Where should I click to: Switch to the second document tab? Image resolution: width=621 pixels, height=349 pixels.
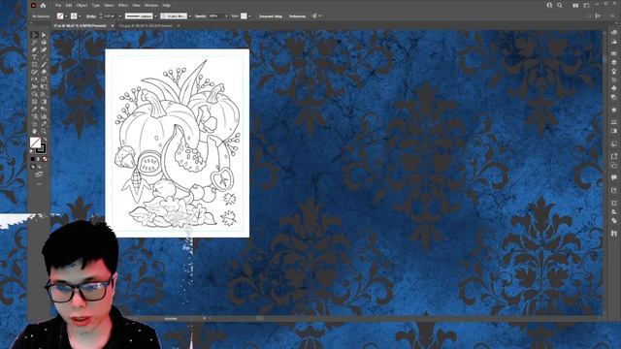tap(147, 26)
